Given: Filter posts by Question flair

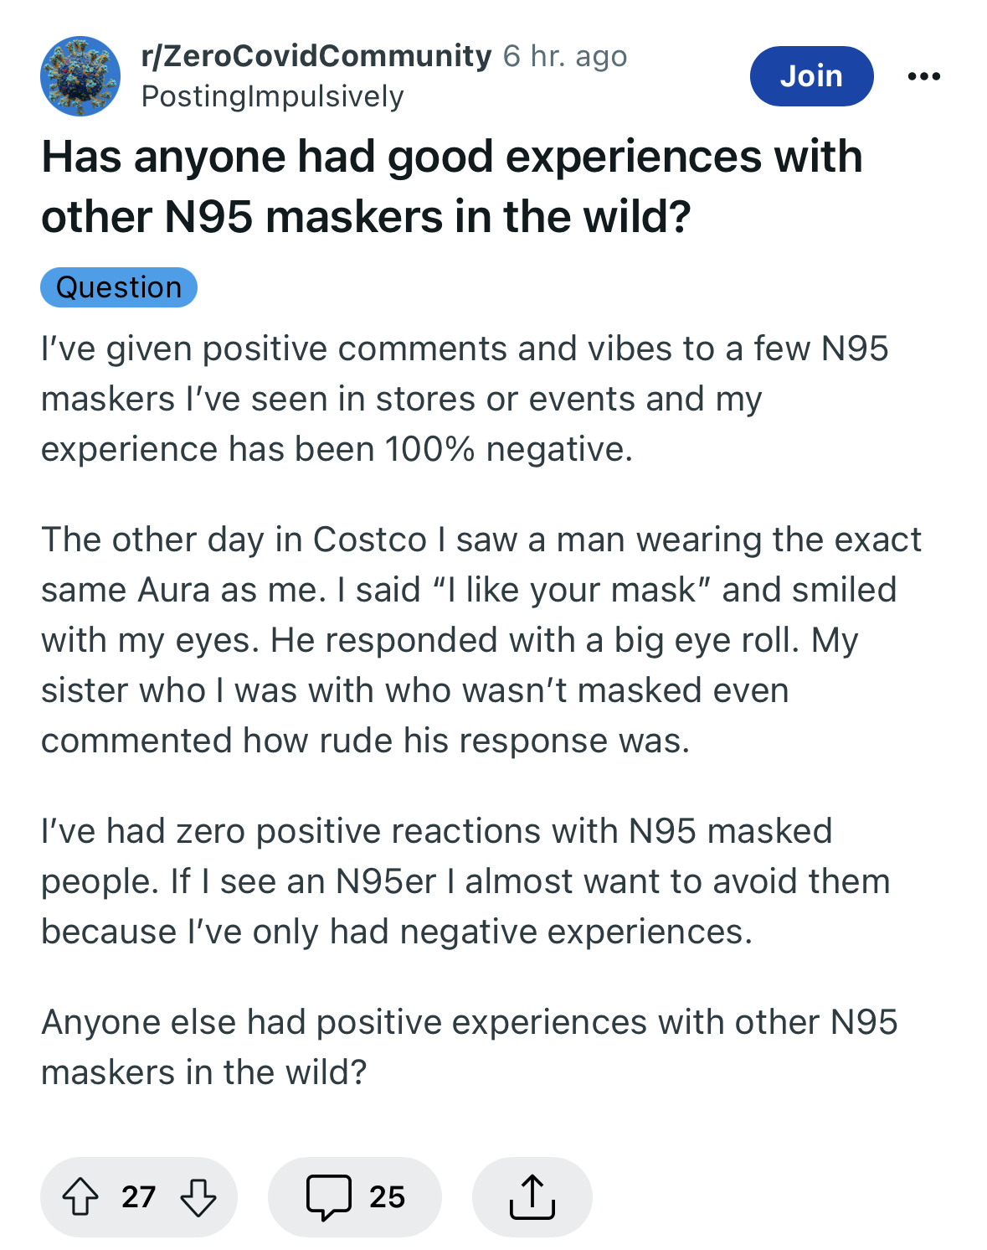Looking at the screenshot, I should 119,287.
